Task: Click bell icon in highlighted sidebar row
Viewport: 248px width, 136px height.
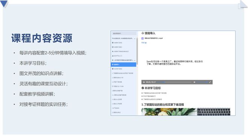Action: pyautogui.click(x=113, y=64)
